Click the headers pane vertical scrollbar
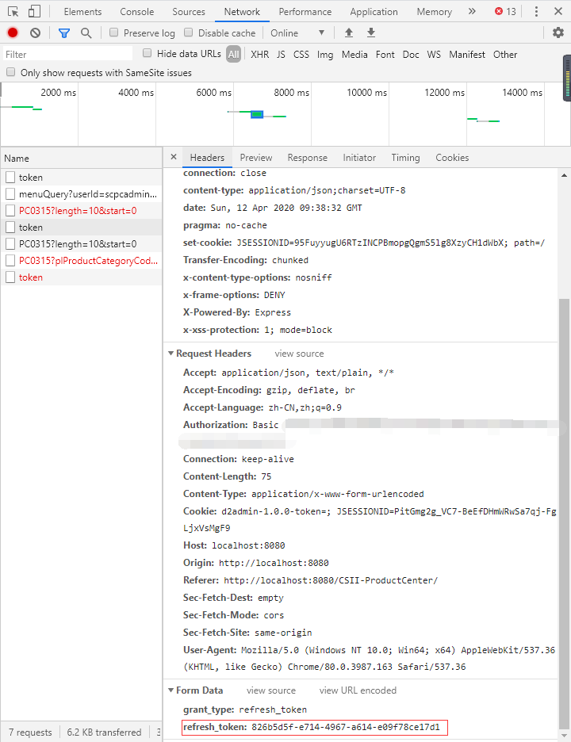The image size is (571, 742). pos(564,514)
